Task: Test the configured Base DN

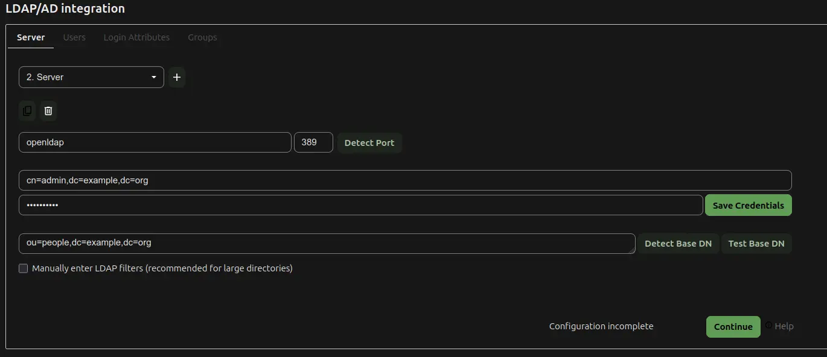Action: point(756,243)
